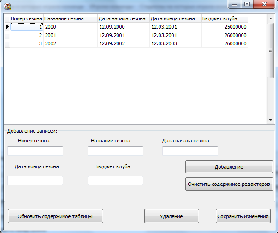This screenshot has width=278, height=233.
Task: Click the scrollbar down arrow
Action: (271, 120)
